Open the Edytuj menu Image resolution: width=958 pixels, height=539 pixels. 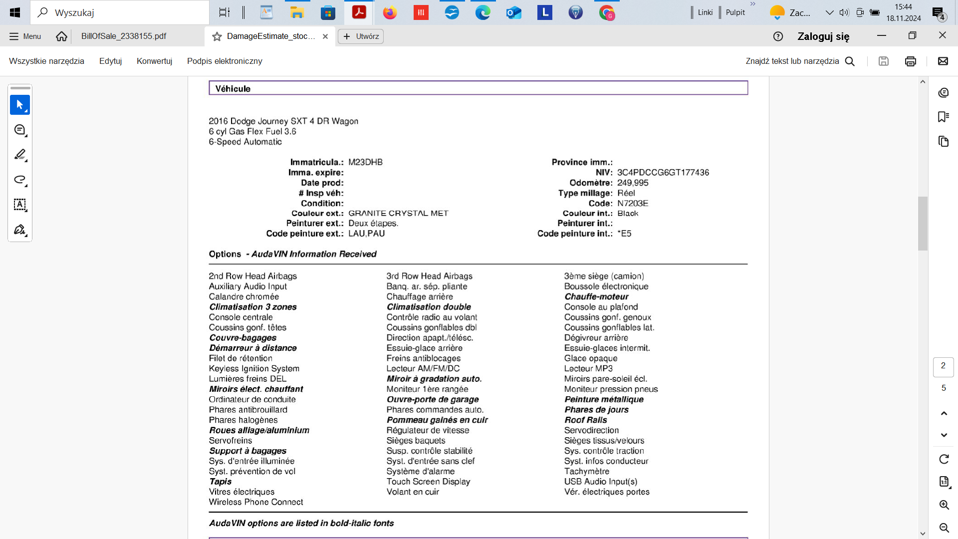pos(110,61)
